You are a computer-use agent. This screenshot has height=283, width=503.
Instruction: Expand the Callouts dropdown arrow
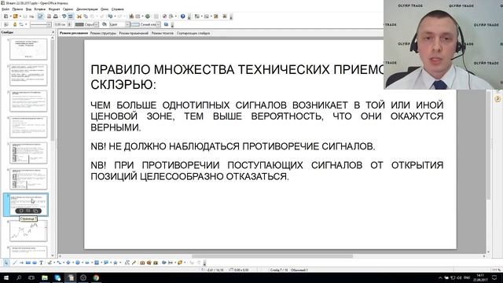coord(111,263)
